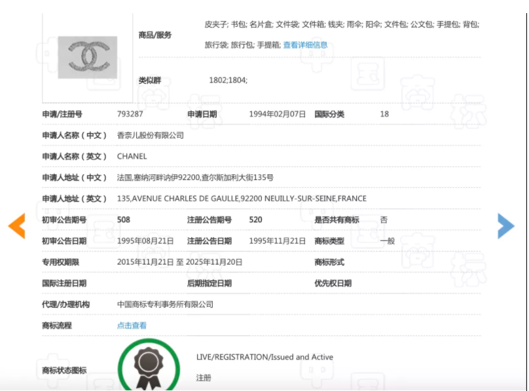Viewport: 529px width, 391px height.
Task: Select preliminary announcement date 1995年08月21日
Action: (145, 241)
